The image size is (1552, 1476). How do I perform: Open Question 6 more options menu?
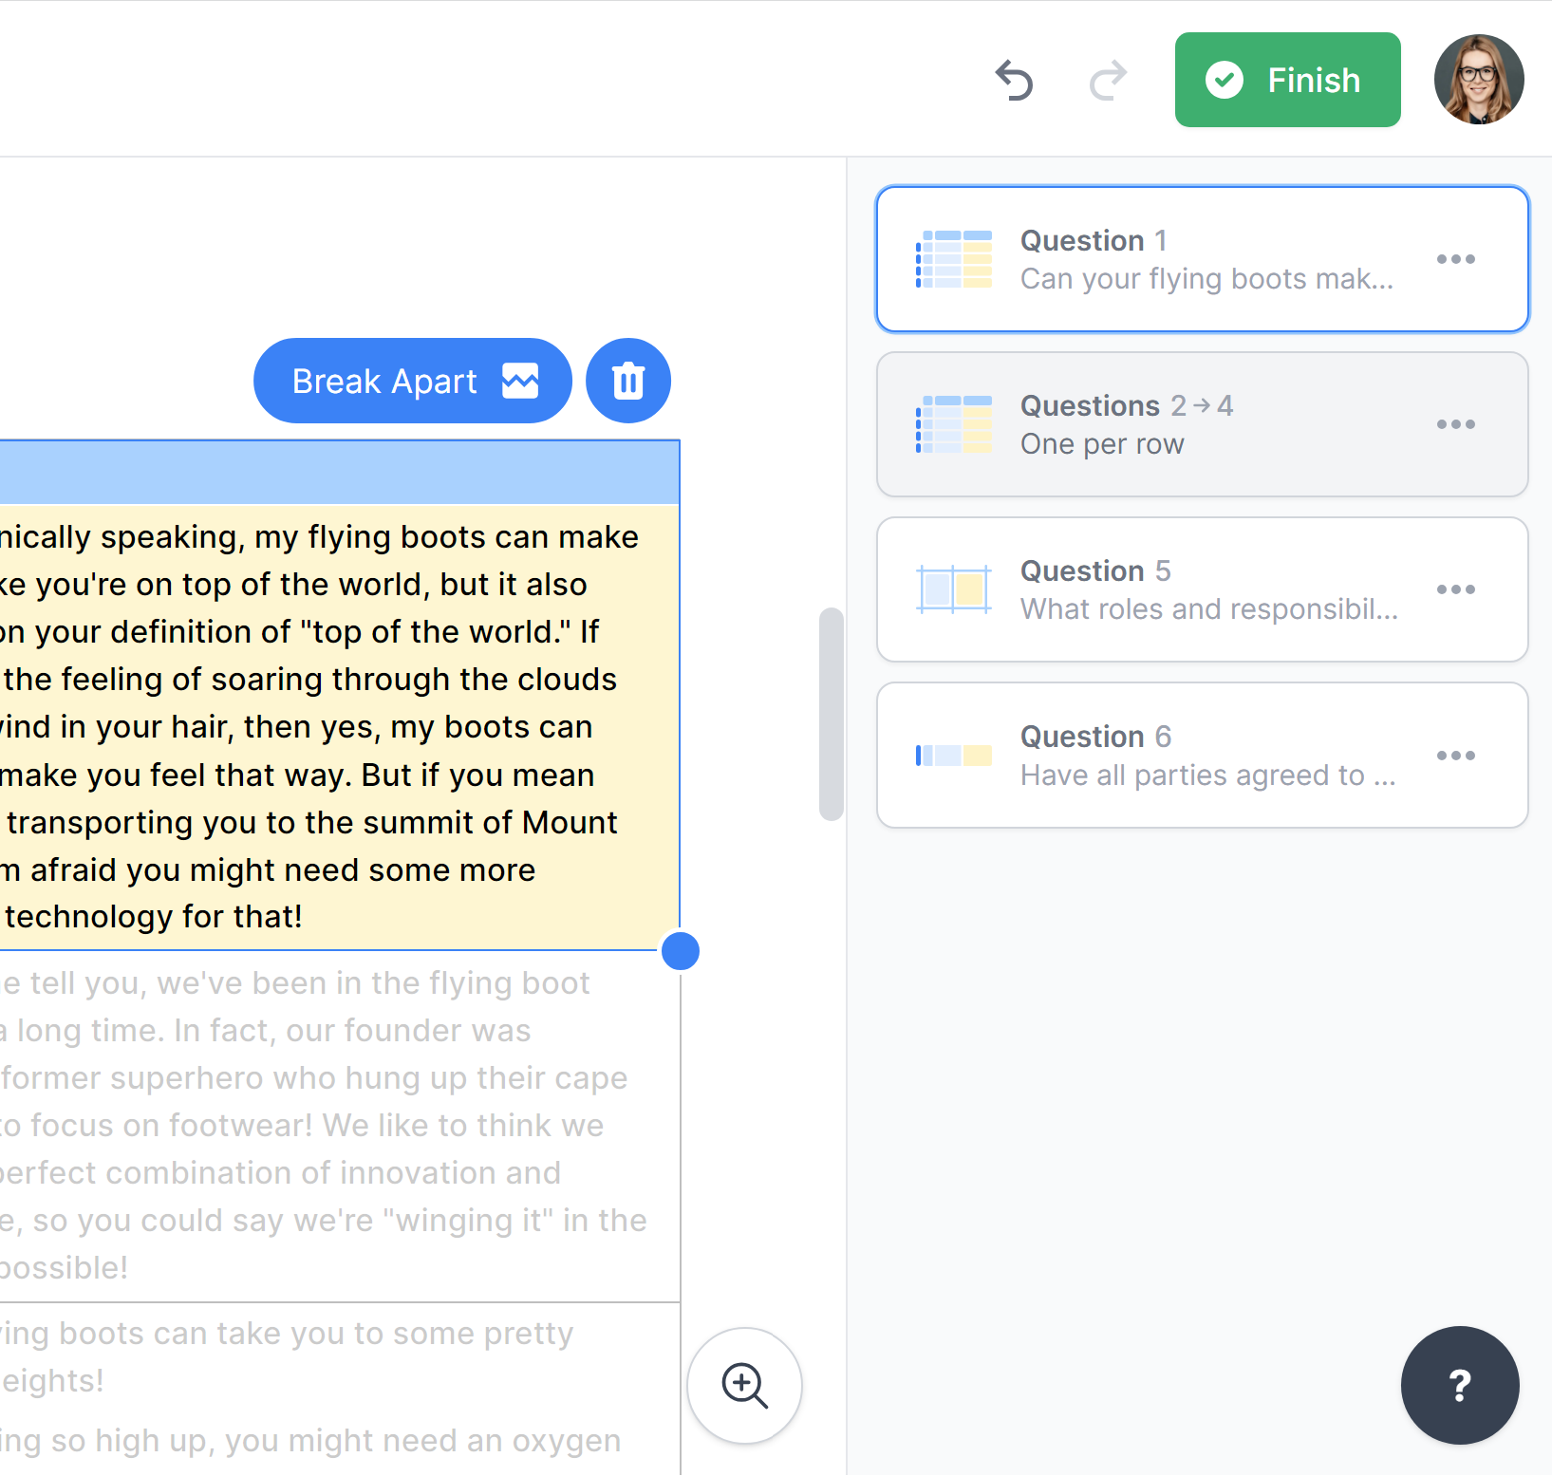click(x=1455, y=756)
